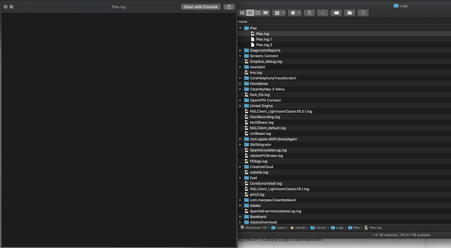The image size is (451, 248).
Task: Expand the CreativeCloud folder
Action: (x=240, y=167)
